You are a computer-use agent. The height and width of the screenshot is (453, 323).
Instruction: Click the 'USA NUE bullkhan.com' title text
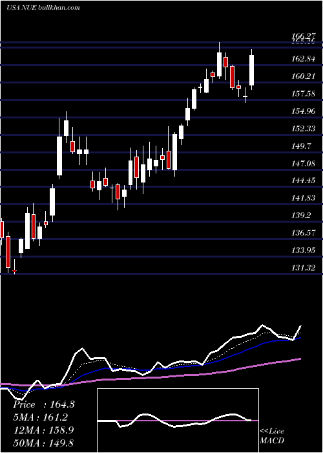[43, 8]
